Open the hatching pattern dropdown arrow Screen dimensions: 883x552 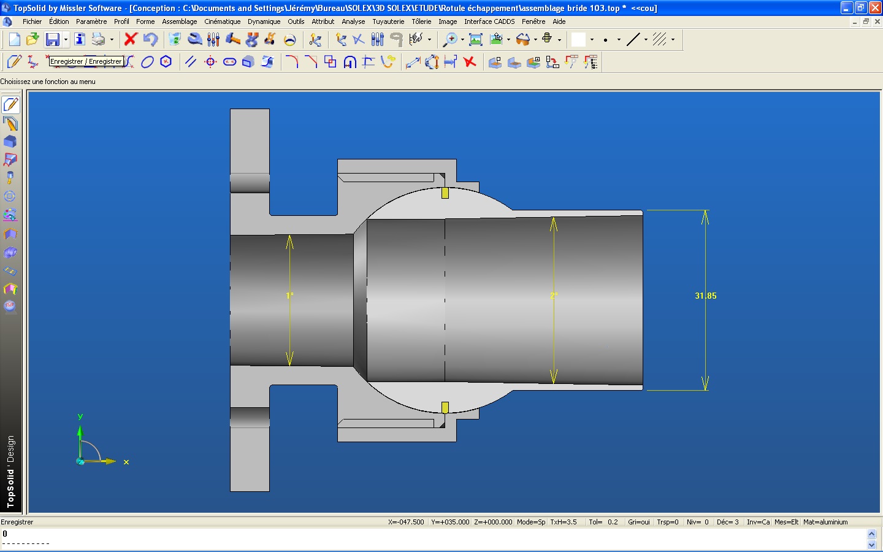coord(673,40)
